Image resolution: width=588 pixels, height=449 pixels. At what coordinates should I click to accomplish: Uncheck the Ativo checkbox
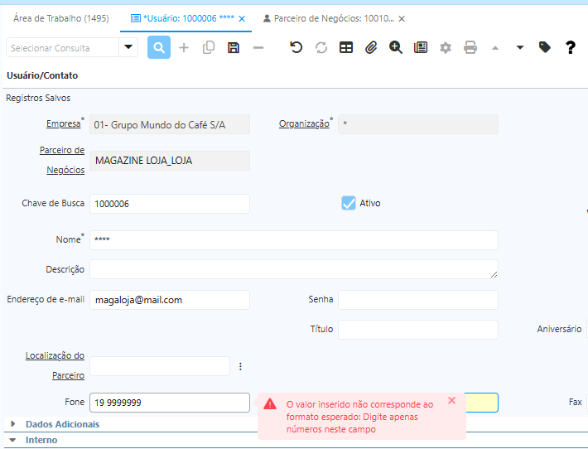(349, 203)
